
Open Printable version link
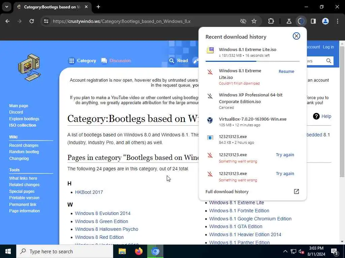click(x=24, y=198)
